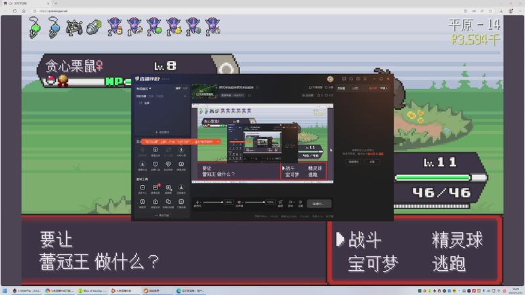Screen dimensions: 525x295
Task: Click the left button in the chat panel
Action: [354, 161]
